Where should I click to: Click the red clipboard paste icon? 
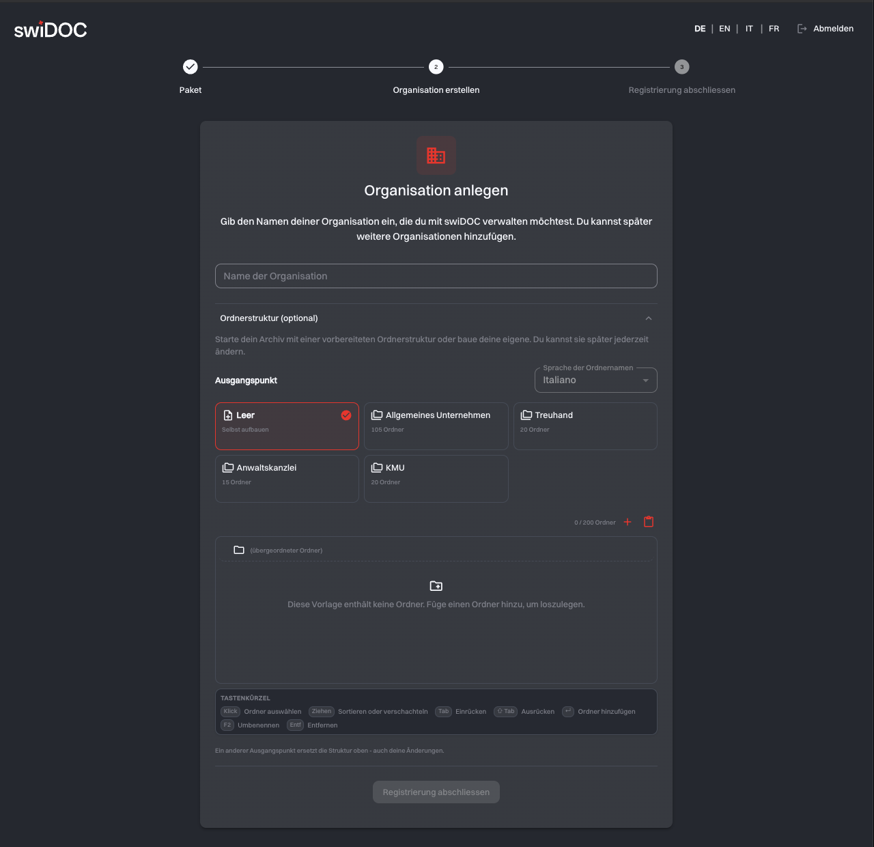(649, 522)
